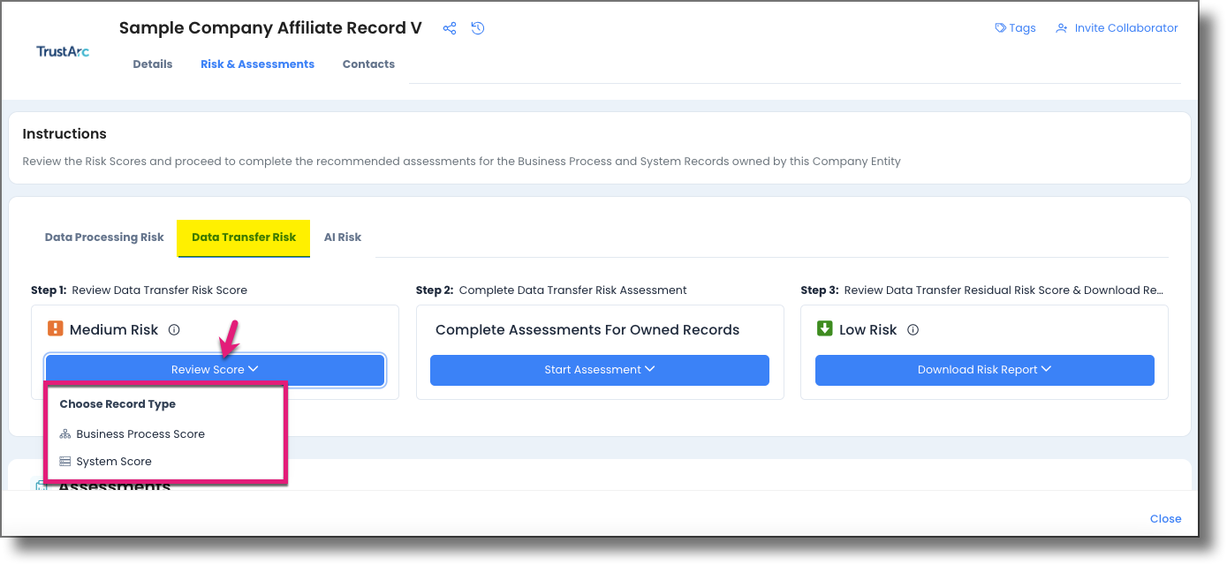Select the Risk & Assessments tab
The image size is (1227, 565).
point(257,64)
